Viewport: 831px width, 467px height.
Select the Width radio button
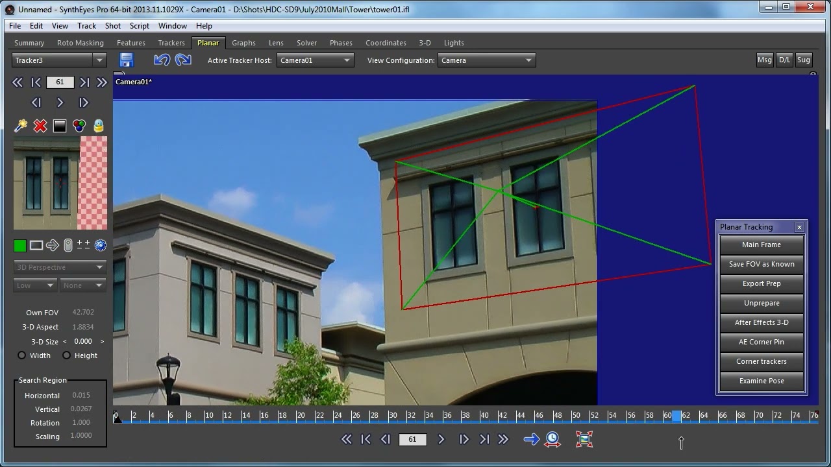[x=22, y=355]
